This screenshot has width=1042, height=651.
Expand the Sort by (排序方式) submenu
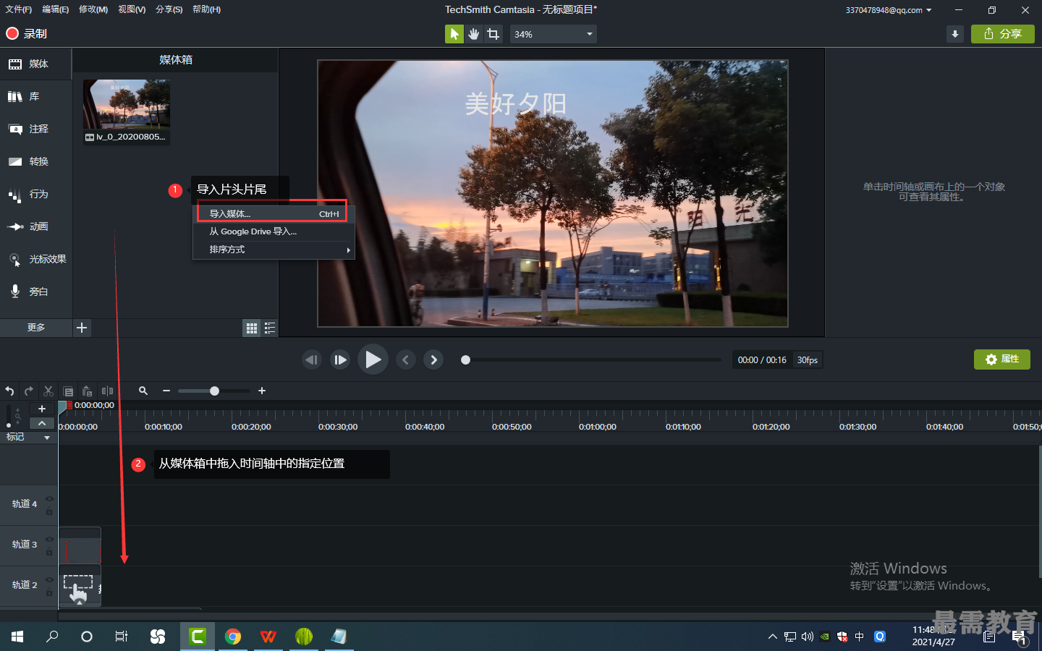pyautogui.click(x=274, y=250)
